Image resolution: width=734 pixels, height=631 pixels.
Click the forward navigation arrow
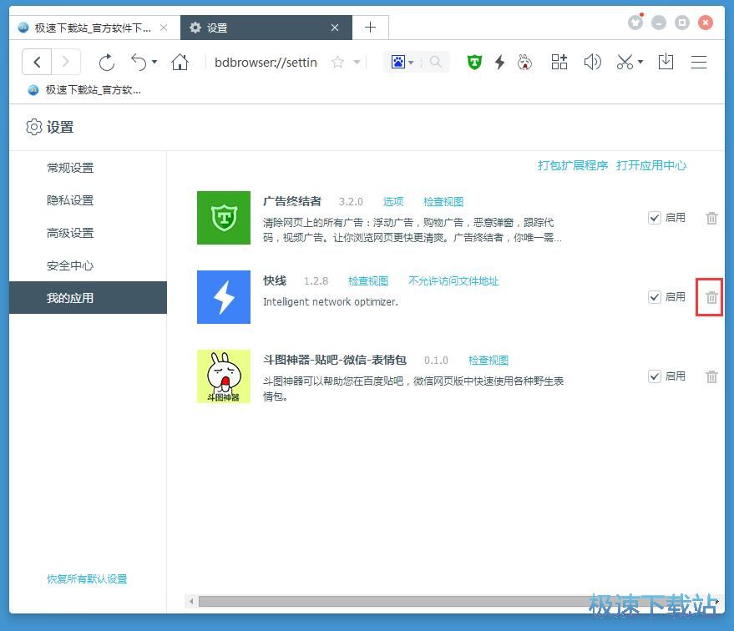point(66,62)
